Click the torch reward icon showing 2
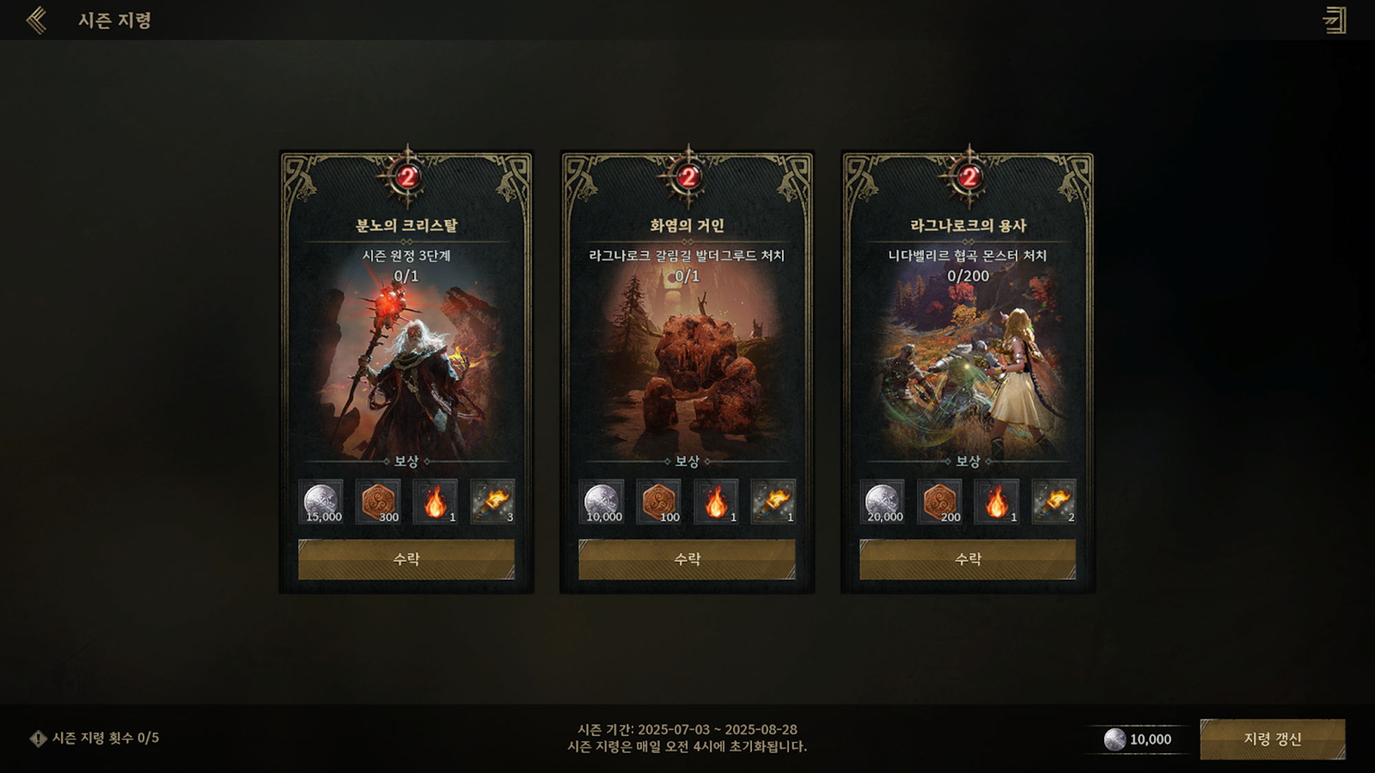1375x773 pixels. tap(1054, 502)
